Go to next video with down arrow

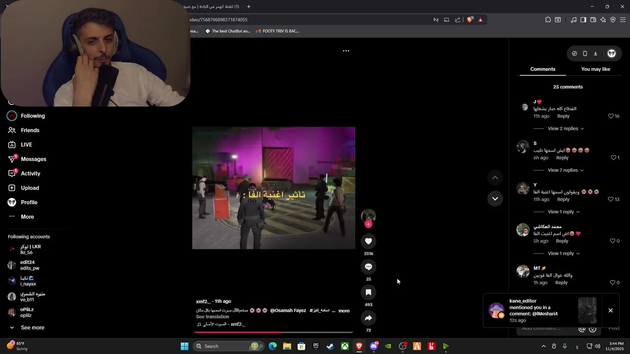(495, 199)
